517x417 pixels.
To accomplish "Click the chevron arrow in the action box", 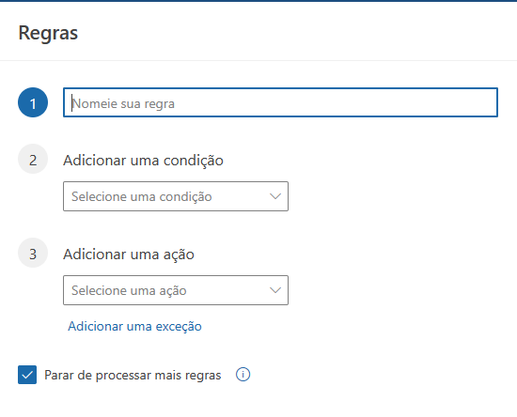I will (x=275, y=290).
